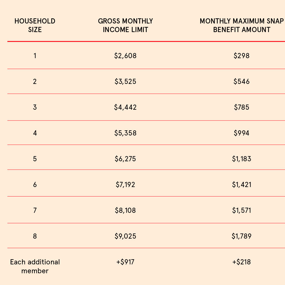The height and width of the screenshot is (285, 285).
Task: Click the Gross Monthly Income Limit header
Action: (125, 25)
